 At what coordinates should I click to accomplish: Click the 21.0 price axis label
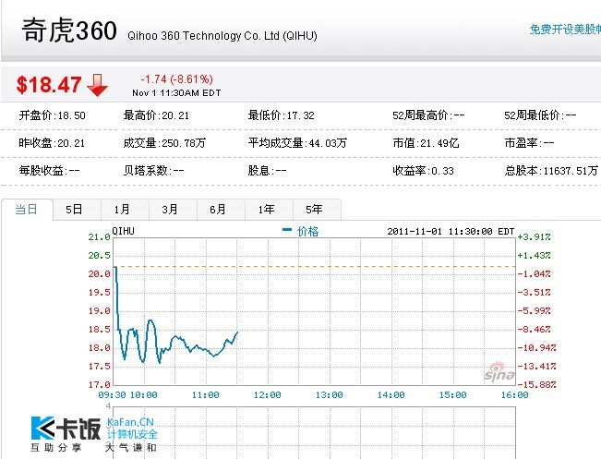pyautogui.click(x=100, y=237)
